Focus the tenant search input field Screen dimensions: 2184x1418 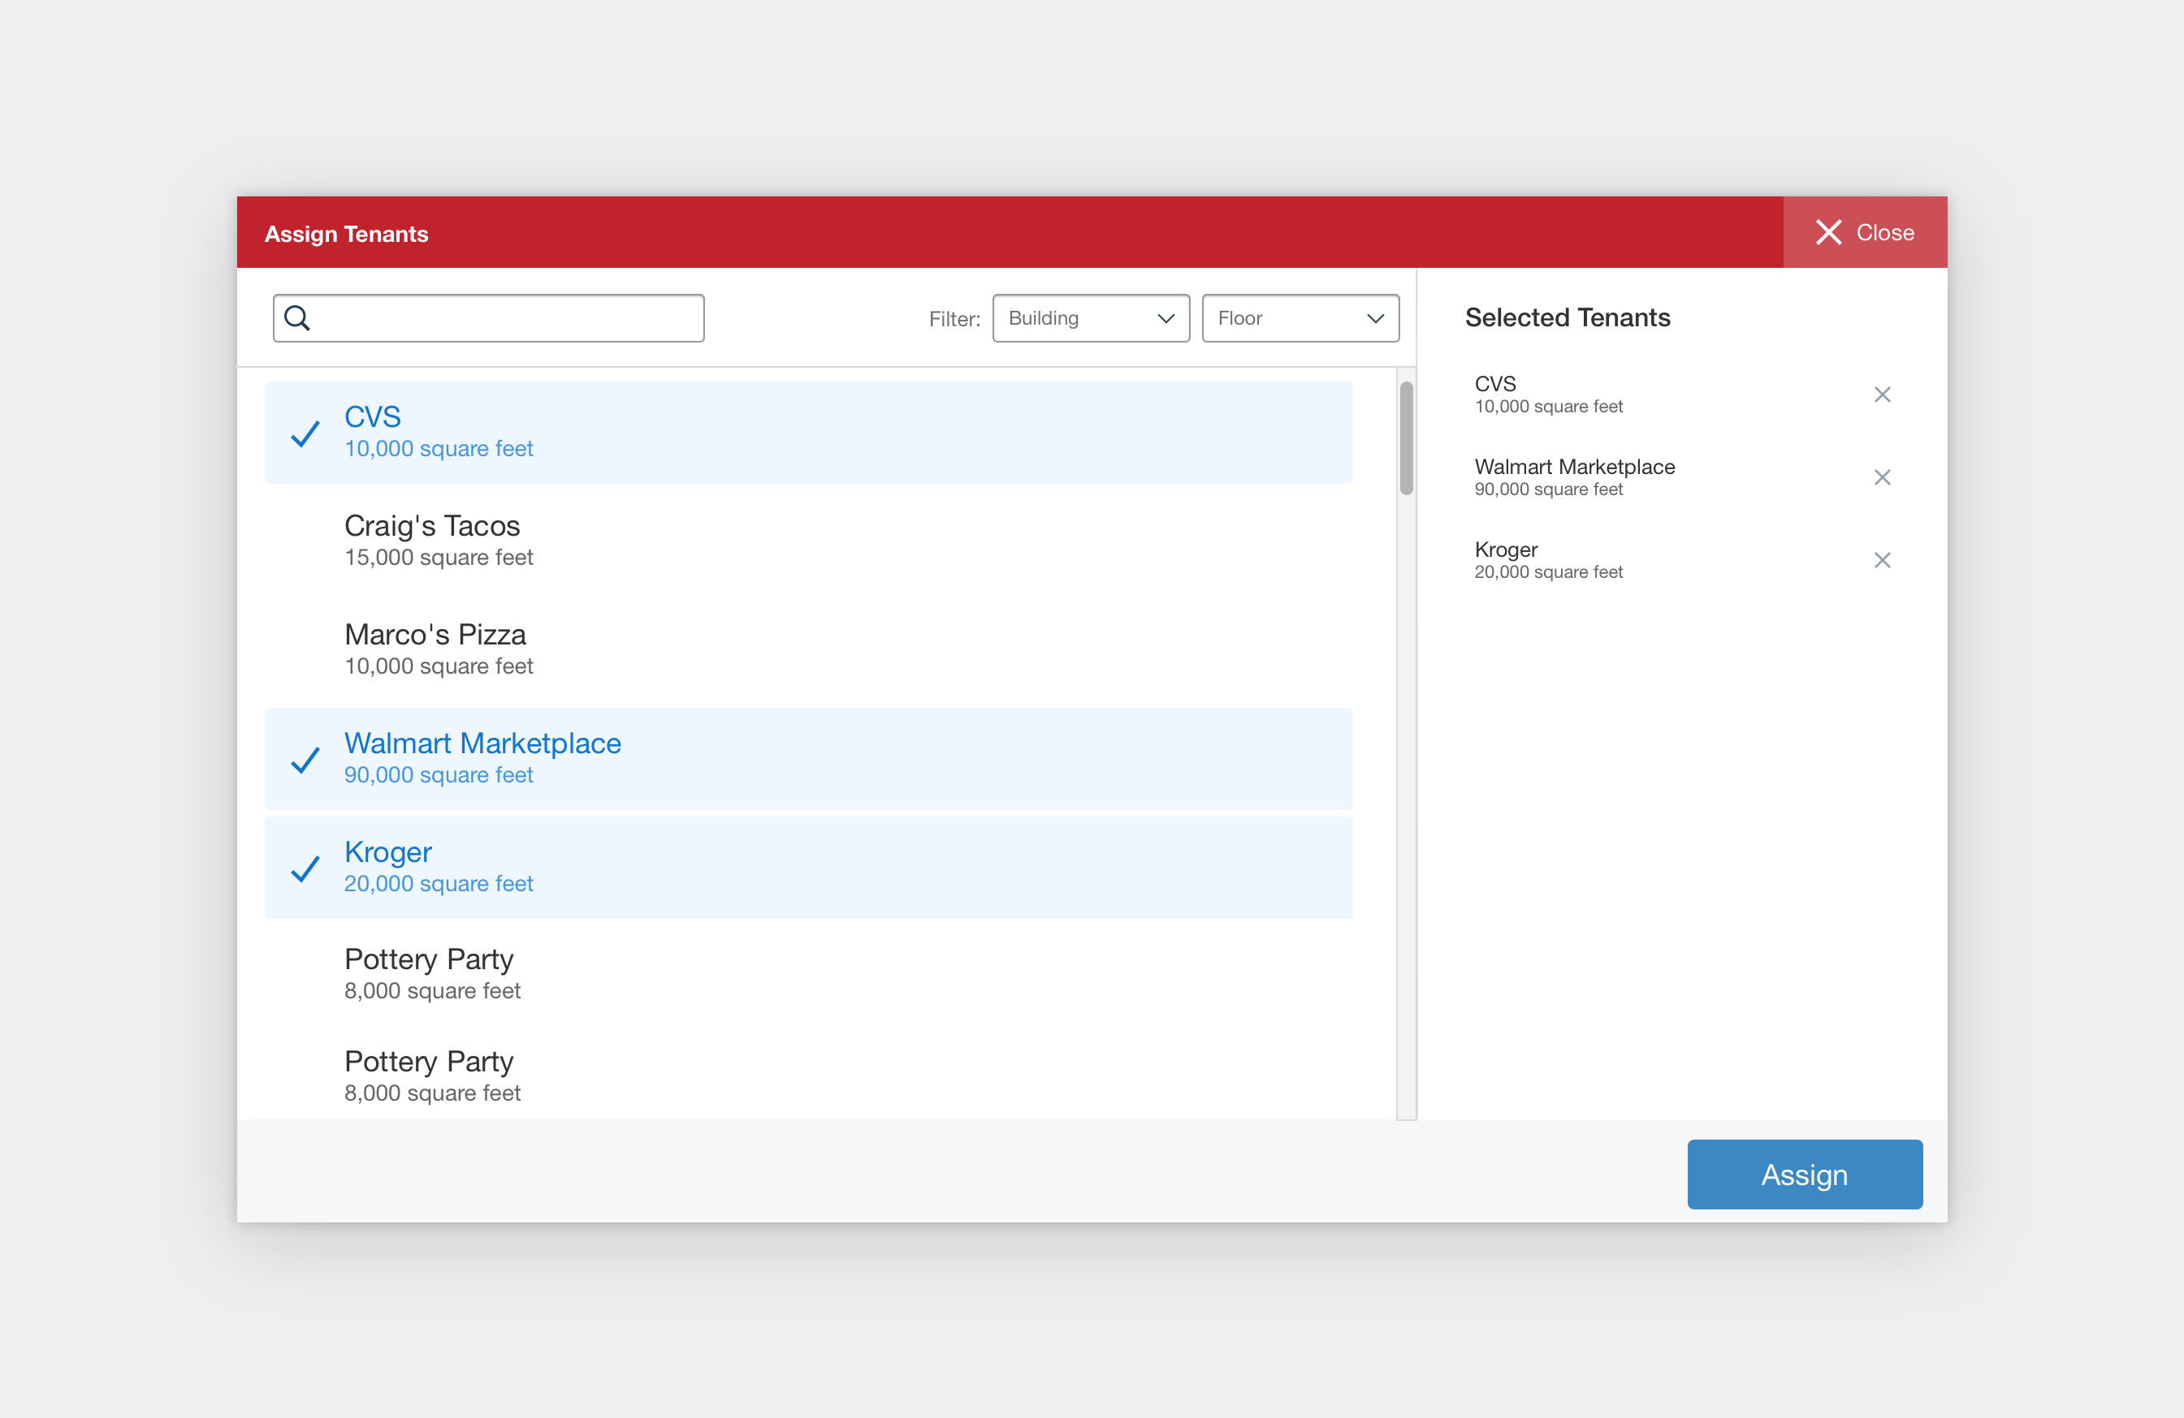click(x=504, y=318)
